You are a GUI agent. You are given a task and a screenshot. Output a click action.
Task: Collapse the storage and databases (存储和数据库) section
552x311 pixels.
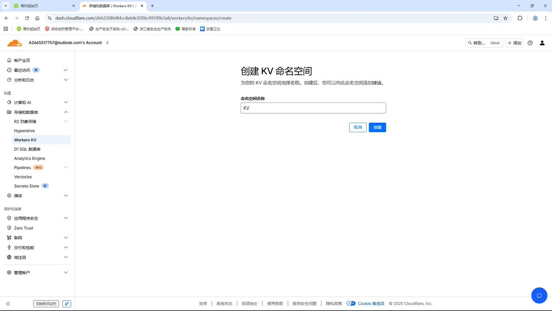pos(65,112)
